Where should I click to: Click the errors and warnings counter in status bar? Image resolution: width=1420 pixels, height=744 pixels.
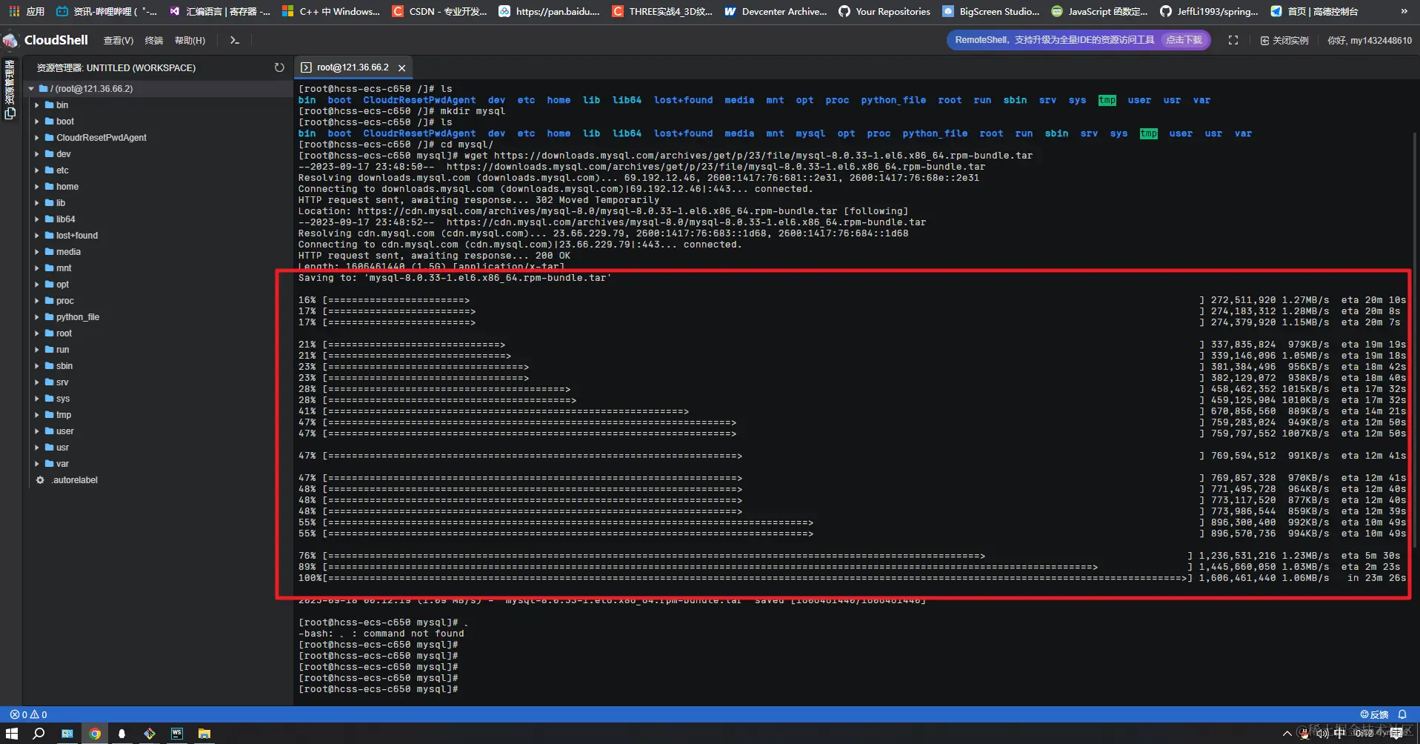click(x=30, y=714)
